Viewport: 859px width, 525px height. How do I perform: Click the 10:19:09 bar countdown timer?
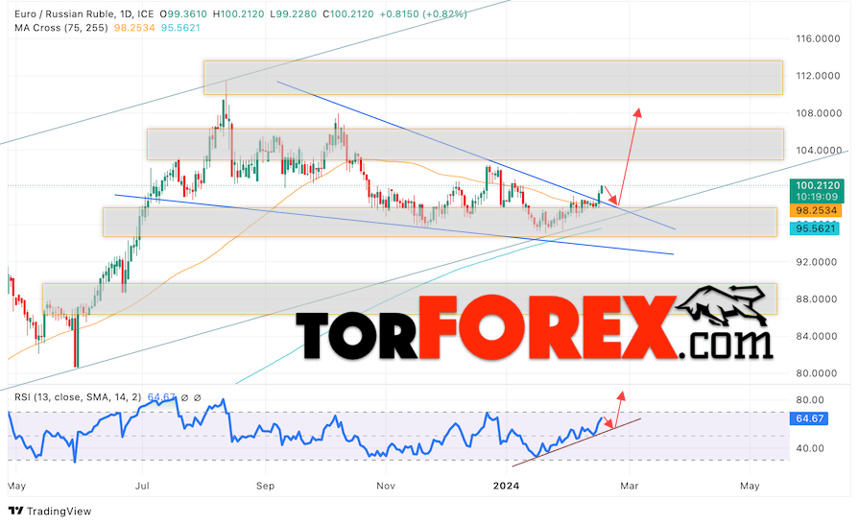tap(818, 197)
